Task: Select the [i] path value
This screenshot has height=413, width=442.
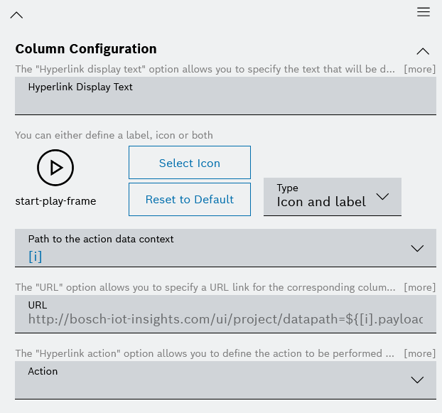Action: coord(36,257)
